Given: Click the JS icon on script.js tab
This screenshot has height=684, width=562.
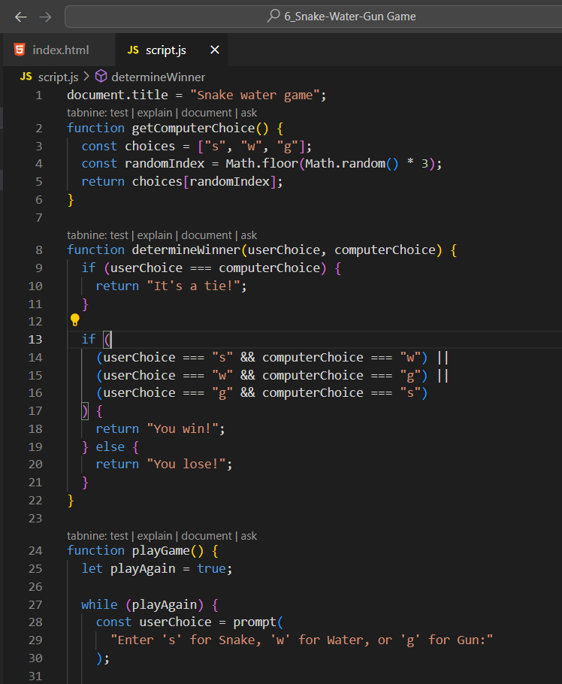Looking at the screenshot, I should coord(133,50).
